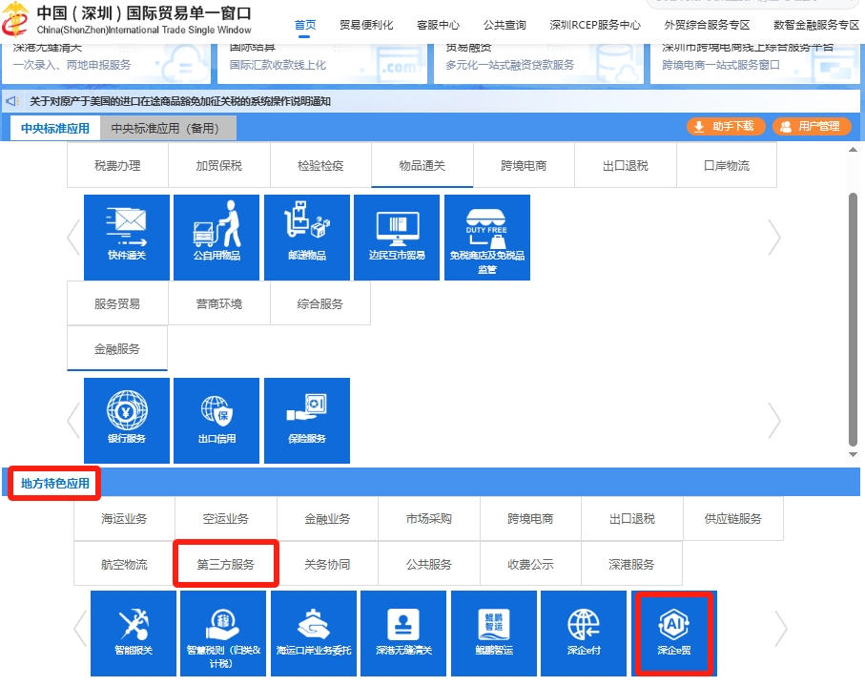Click the 邮递物品 icon
The width and height of the screenshot is (865, 686).
[x=307, y=238]
